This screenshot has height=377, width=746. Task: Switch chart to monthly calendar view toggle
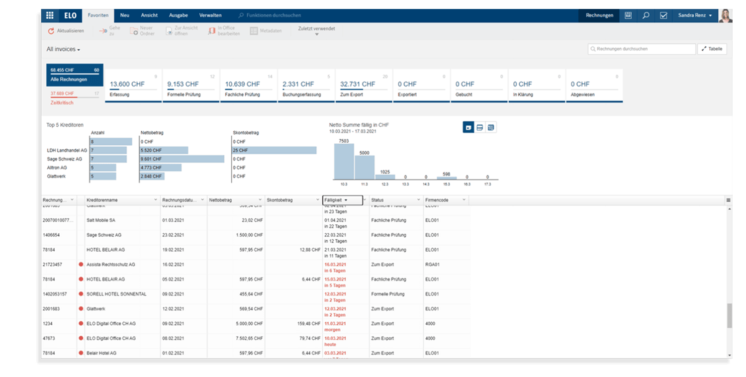[x=491, y=128]
